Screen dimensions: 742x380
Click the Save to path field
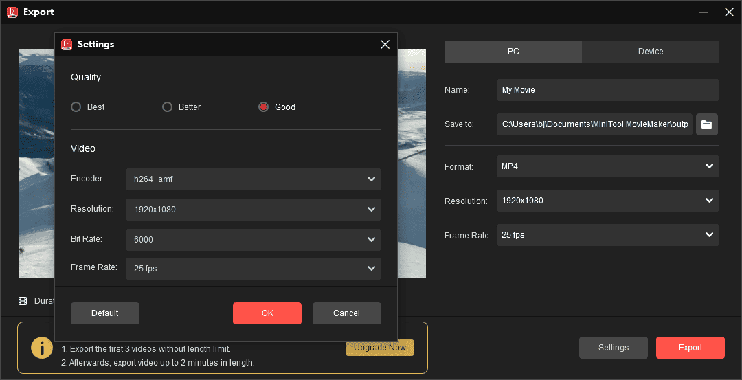[x=594, y=124]
